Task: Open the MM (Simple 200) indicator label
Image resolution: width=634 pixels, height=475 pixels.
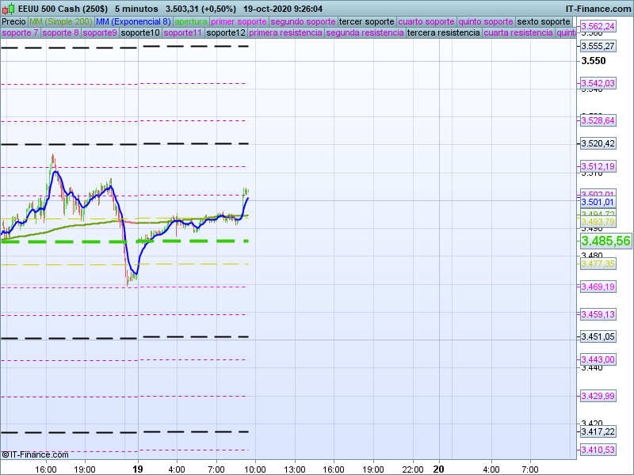Action: [60, 21]
